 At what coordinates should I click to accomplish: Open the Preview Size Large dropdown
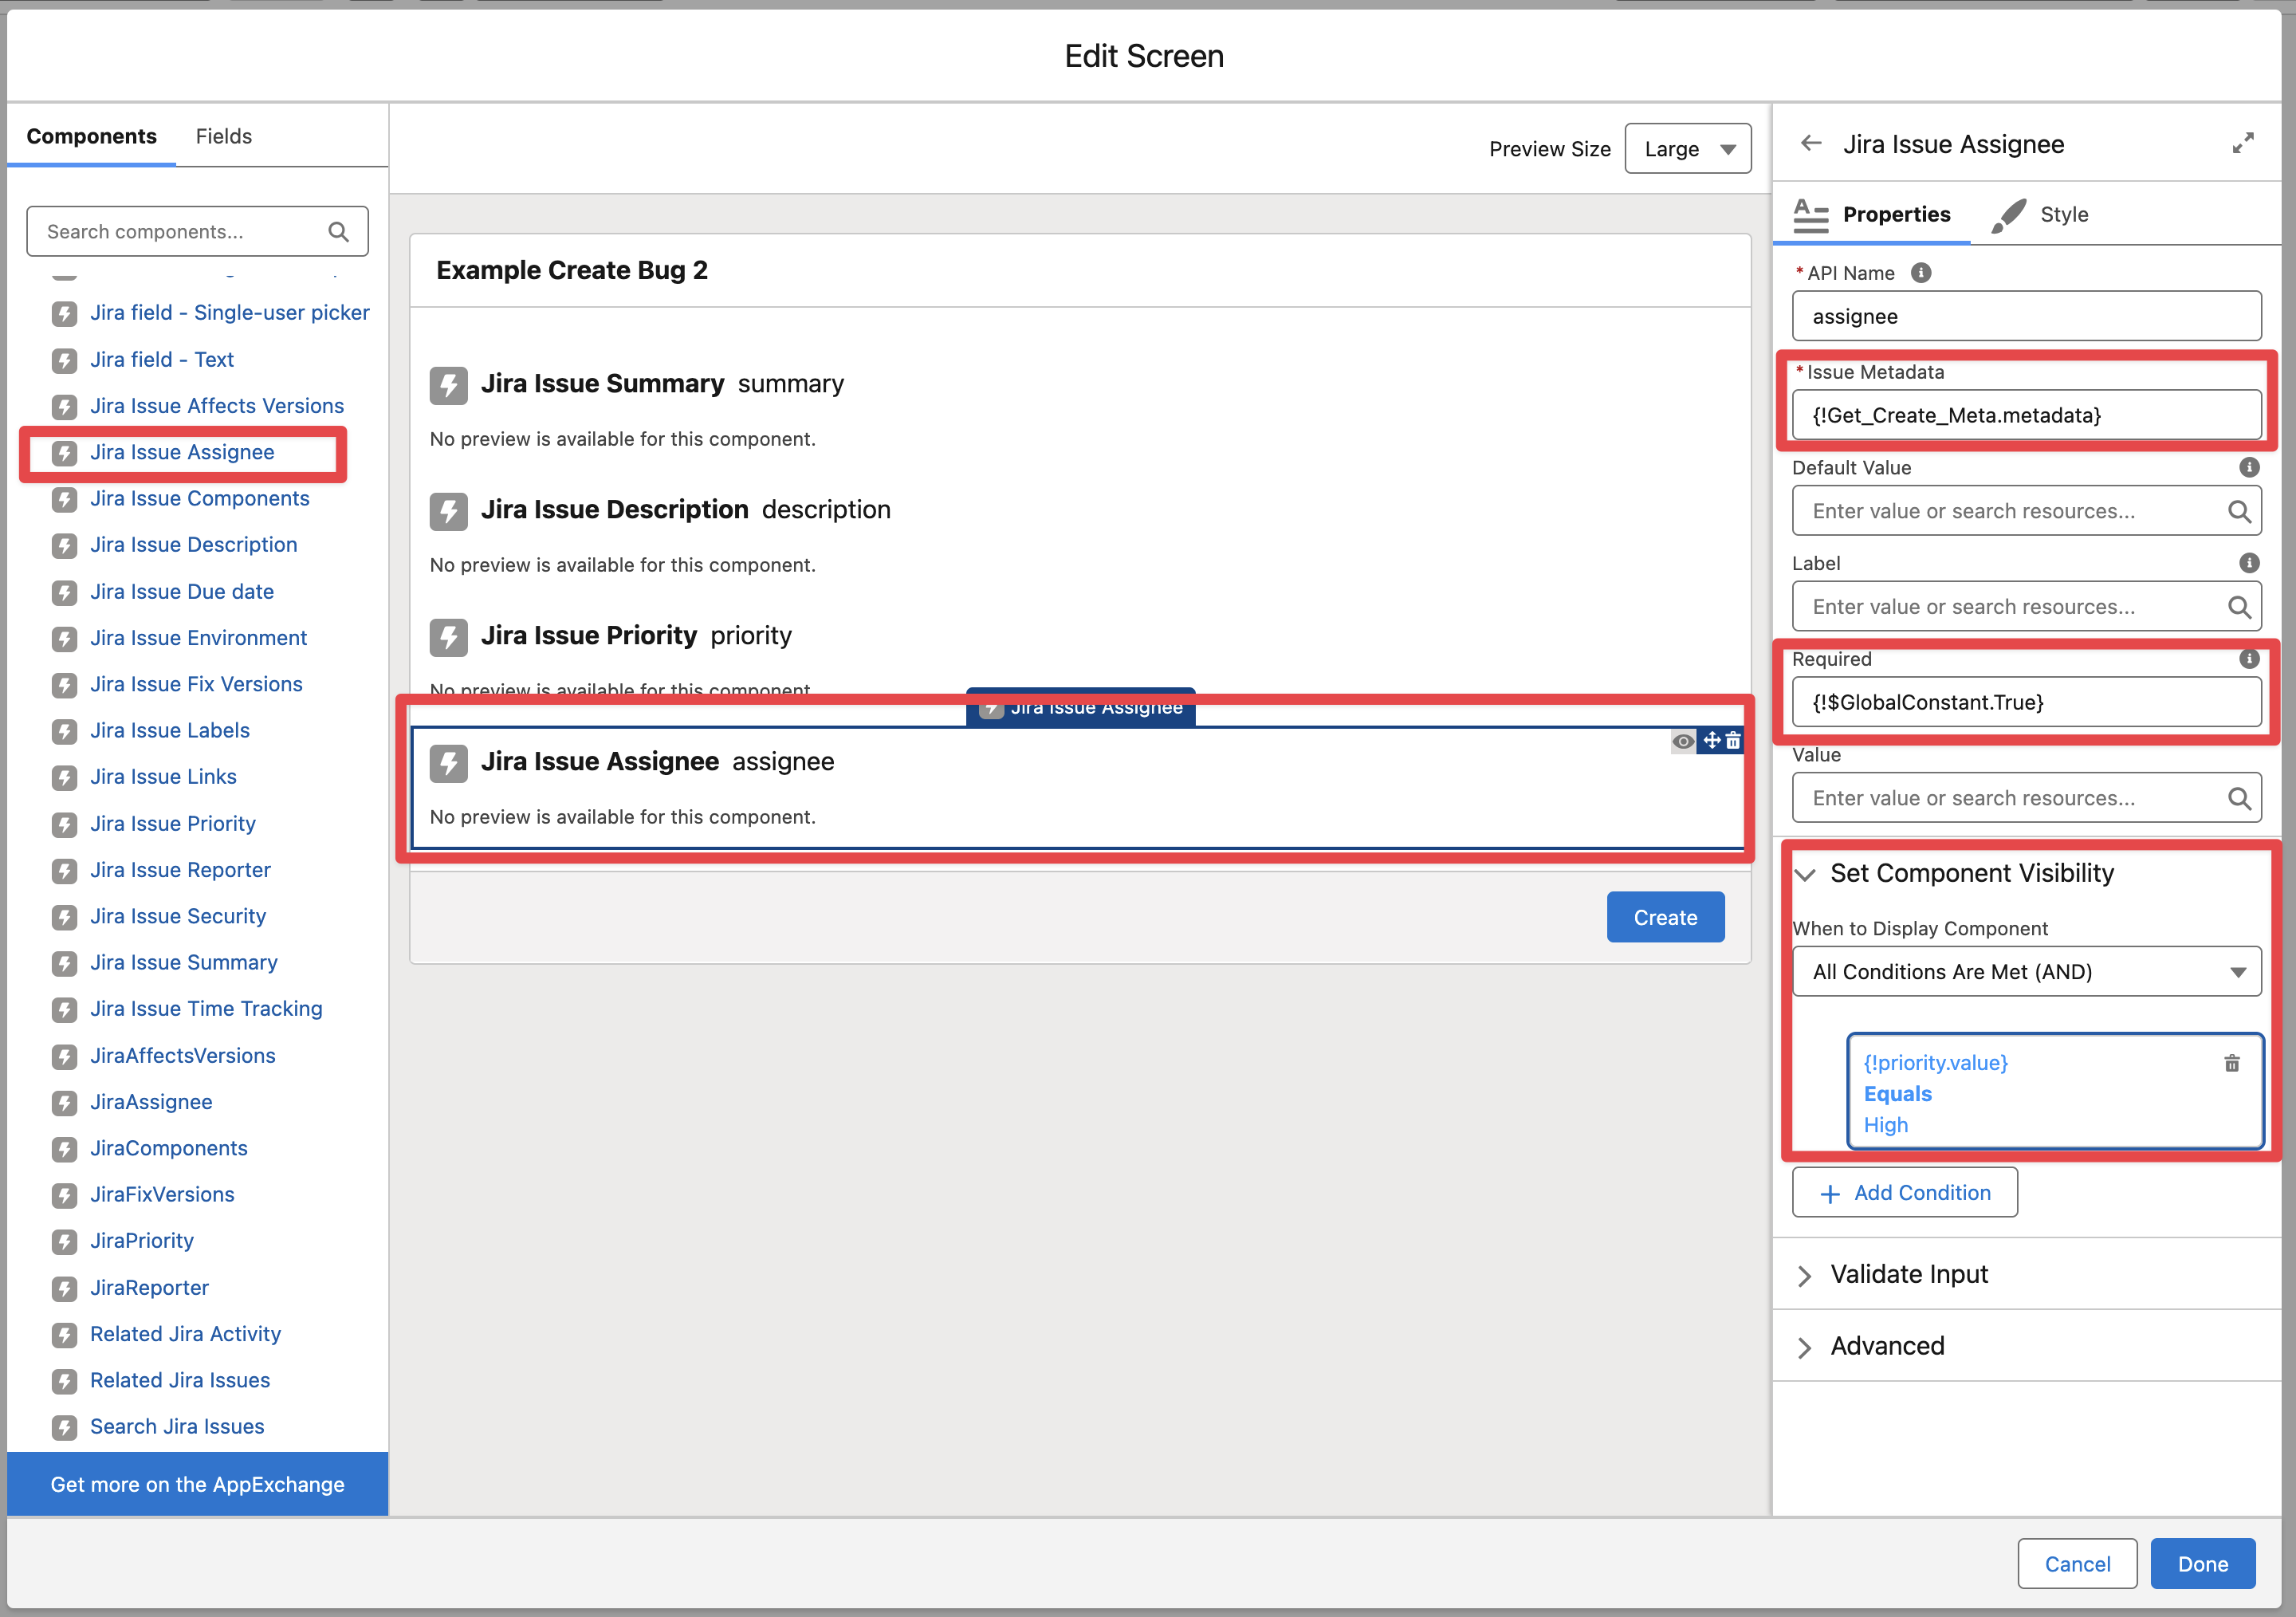click(1687, 149)
